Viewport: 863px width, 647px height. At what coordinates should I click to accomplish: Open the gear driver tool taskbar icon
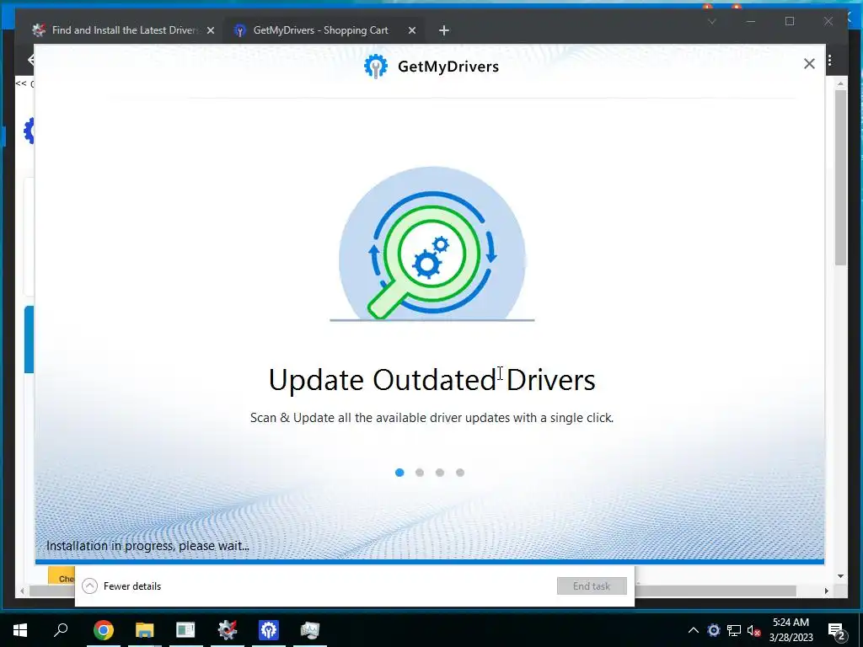(227, 630)
